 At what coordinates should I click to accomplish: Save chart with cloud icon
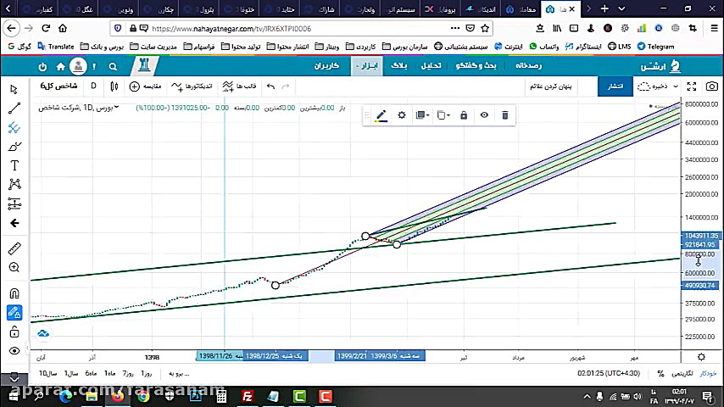pos(653,86)
